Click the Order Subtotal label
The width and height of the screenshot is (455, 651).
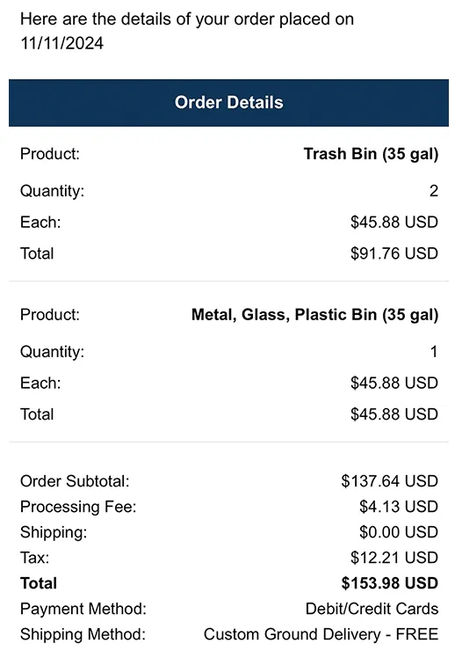pyautogui.click(x=75, y=481)
